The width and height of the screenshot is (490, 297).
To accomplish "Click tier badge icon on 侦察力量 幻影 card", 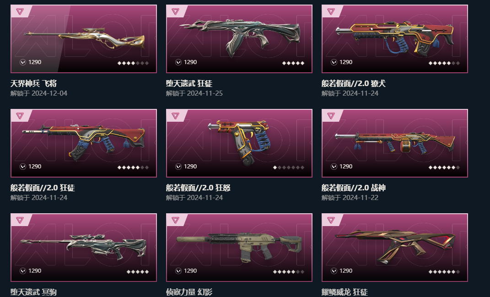I will tap(175, 221).
